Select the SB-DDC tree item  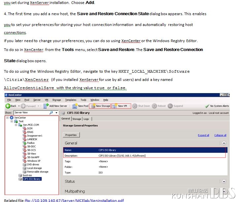[31, 146]
